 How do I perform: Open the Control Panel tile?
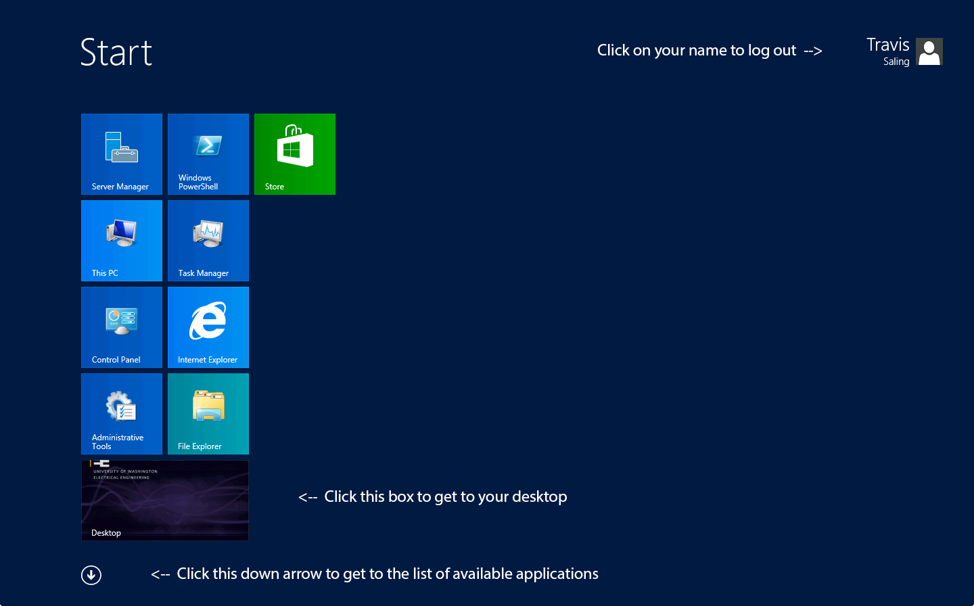(x=122, y=327)
